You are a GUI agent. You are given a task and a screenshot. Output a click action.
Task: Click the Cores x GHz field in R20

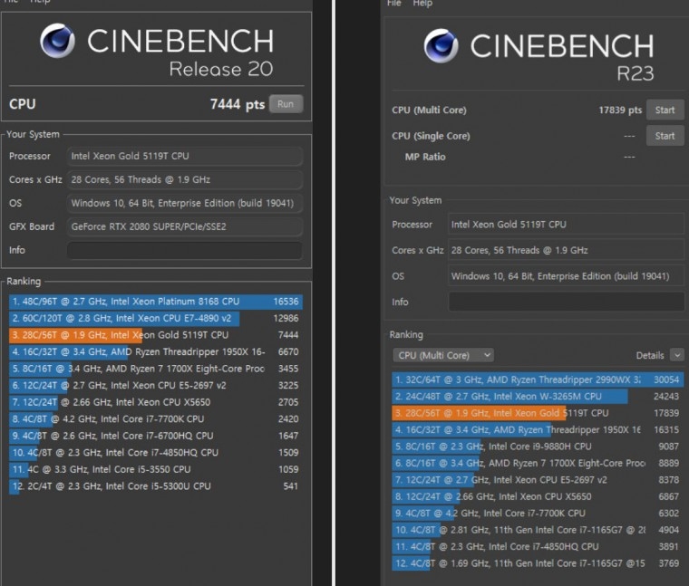click(185, 179)
